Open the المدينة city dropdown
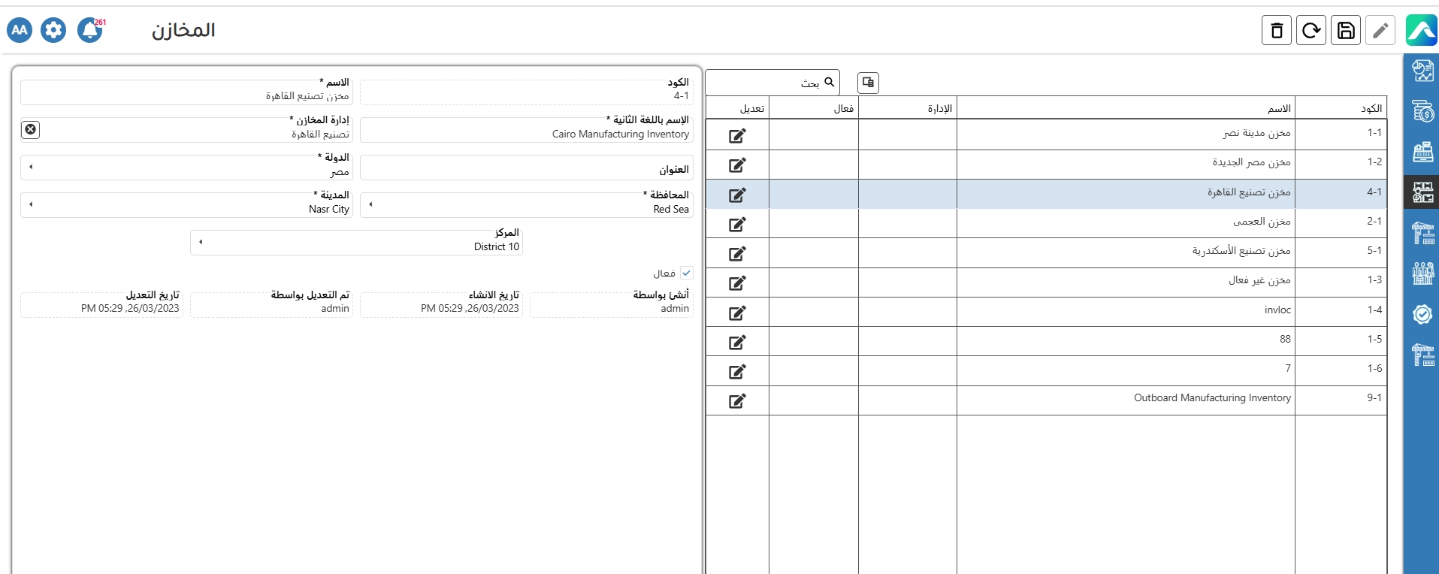The height and width of the screenshot is (574, 1439). (x=31, y=204)
